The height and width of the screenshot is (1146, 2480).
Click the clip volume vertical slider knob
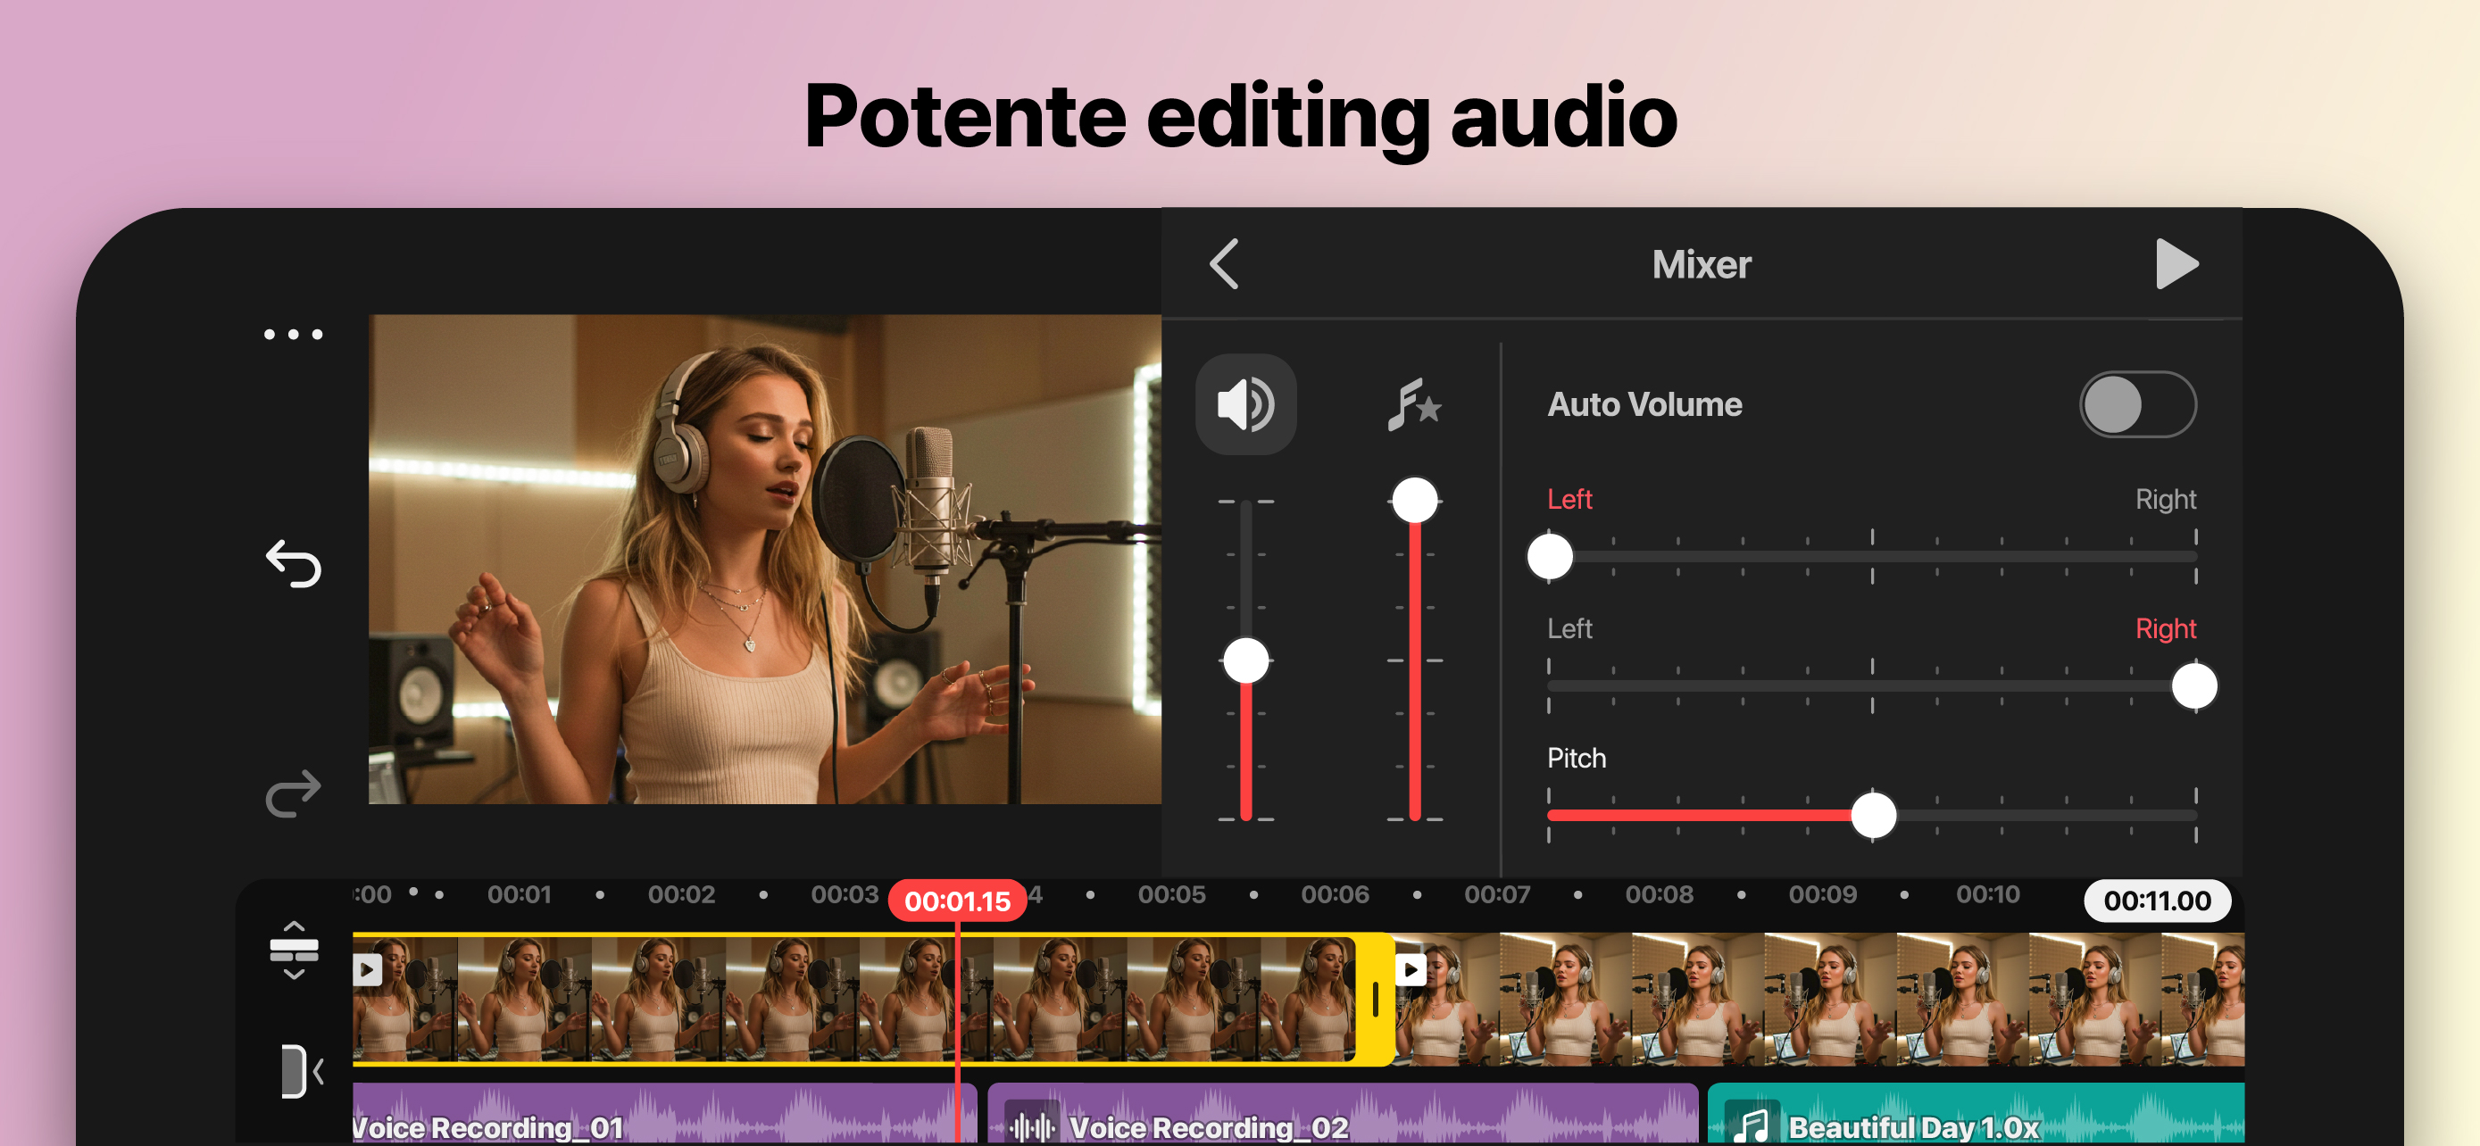click(x=1245, y=661)
